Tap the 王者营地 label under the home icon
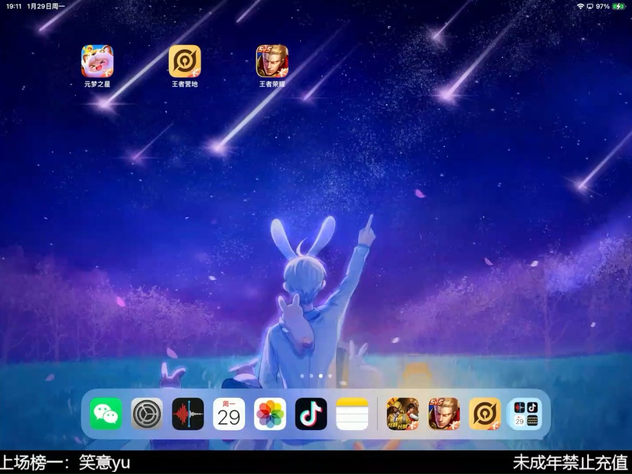This screenshot has height=474, width=632. 185,84
